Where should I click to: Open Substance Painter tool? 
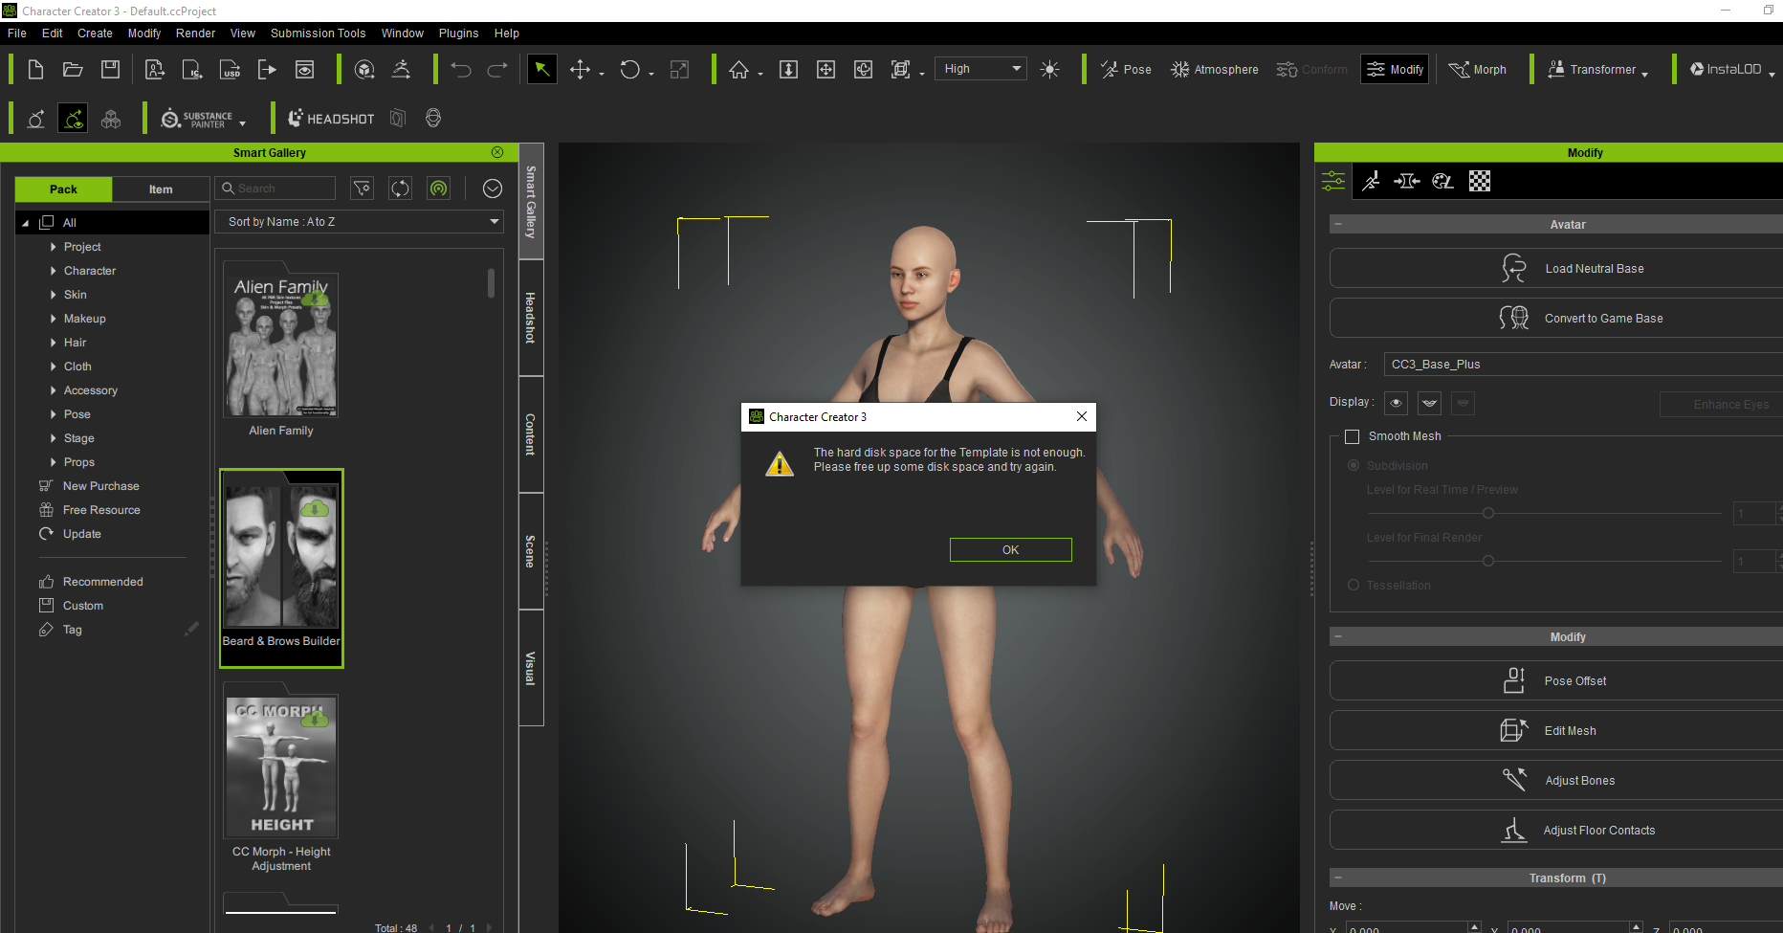(197, 119)
